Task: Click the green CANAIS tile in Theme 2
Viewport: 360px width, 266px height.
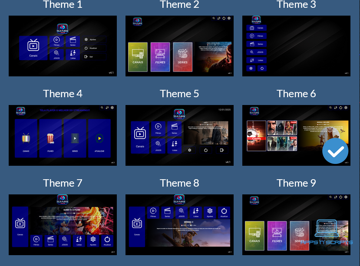Action: 138,56
